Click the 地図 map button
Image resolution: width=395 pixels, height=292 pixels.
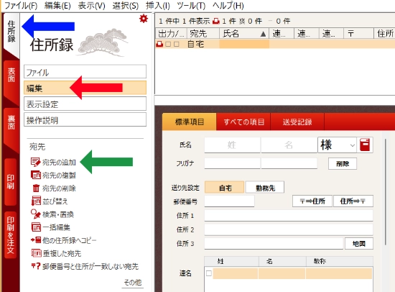[x=358, y=244]
